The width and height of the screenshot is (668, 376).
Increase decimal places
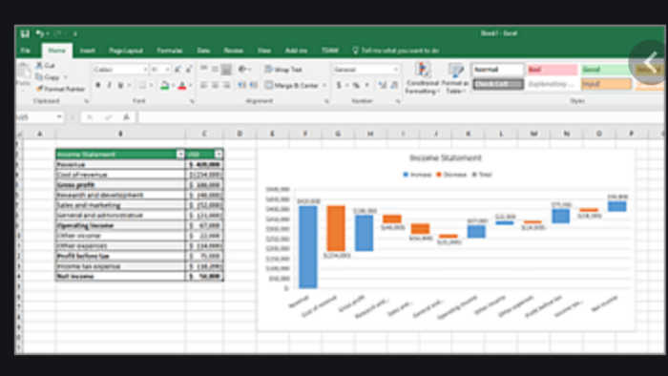pyautogui.click(x=383, y=86)
